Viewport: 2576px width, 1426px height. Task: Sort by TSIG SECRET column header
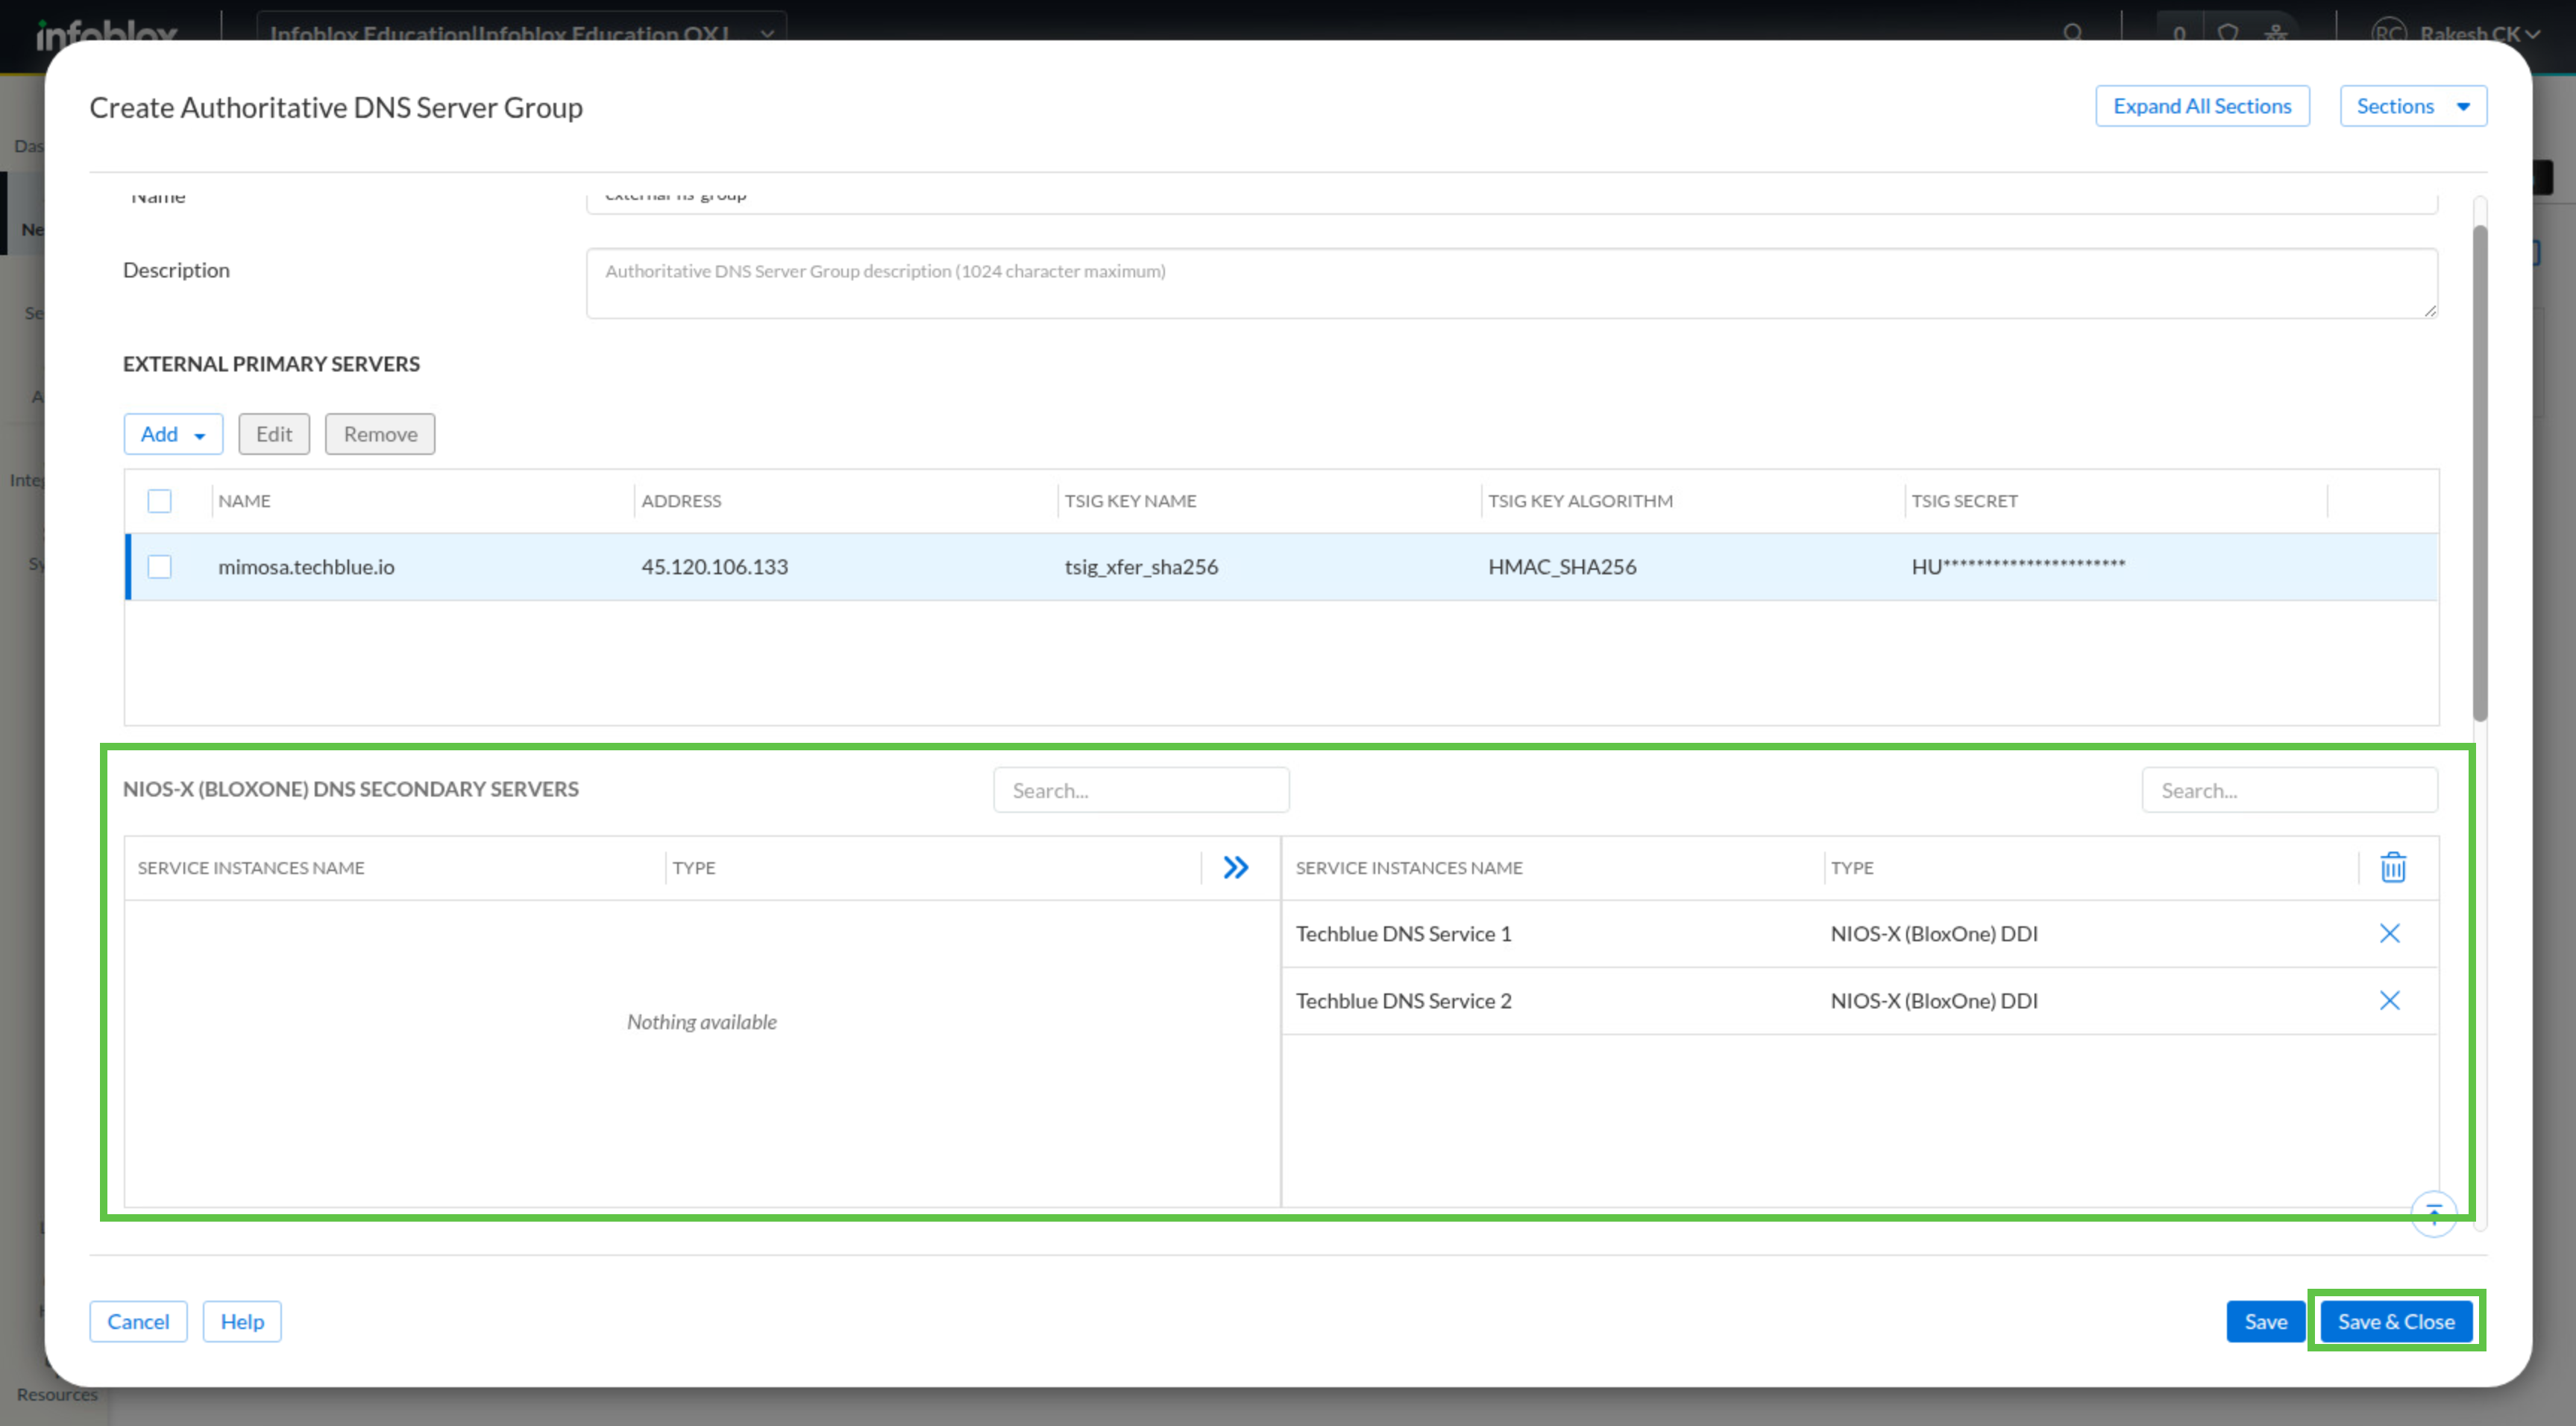[x=1964, y=501]
